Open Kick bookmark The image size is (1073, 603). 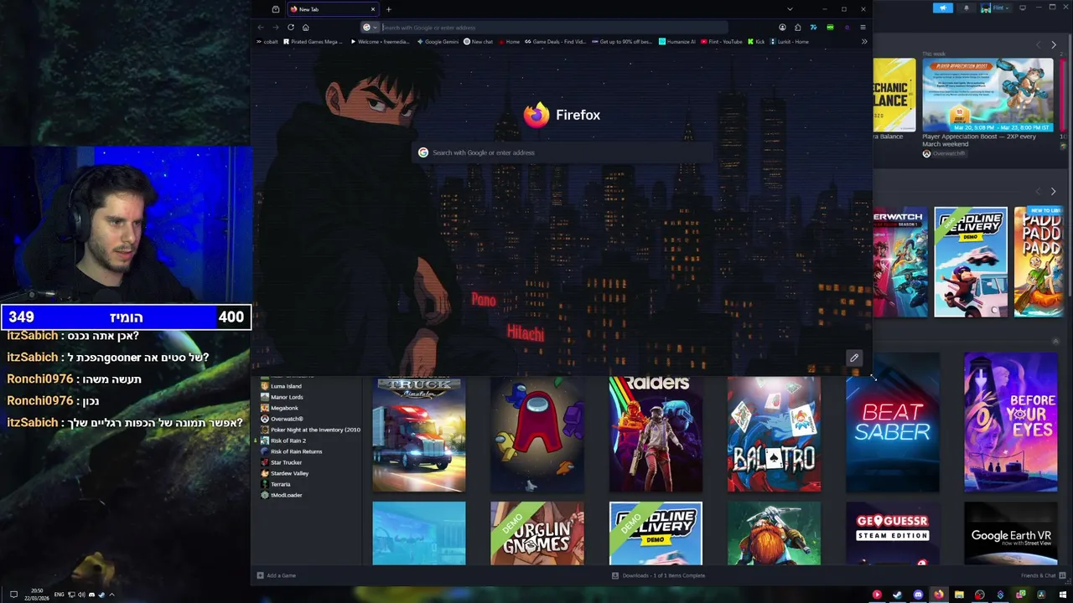tap(756, 41)
